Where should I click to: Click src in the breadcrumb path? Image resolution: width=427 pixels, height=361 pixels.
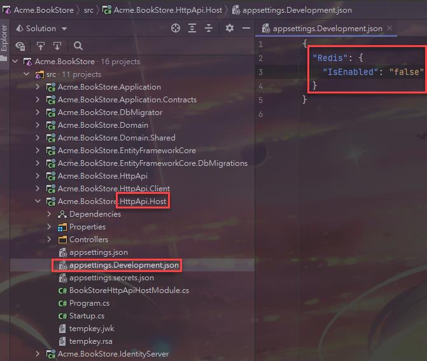pyautogui.click(x=88, y=10)
